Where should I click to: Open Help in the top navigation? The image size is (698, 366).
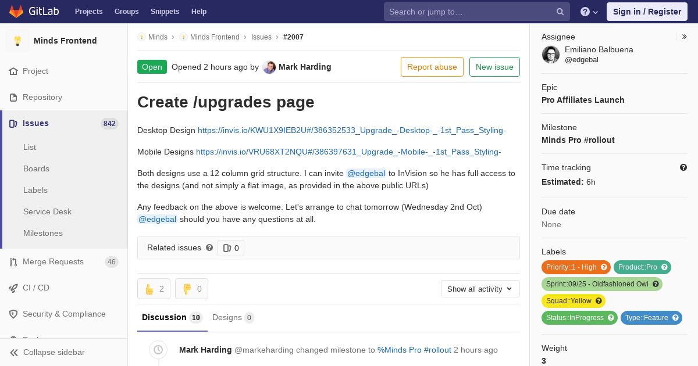[x=199, y=12]
